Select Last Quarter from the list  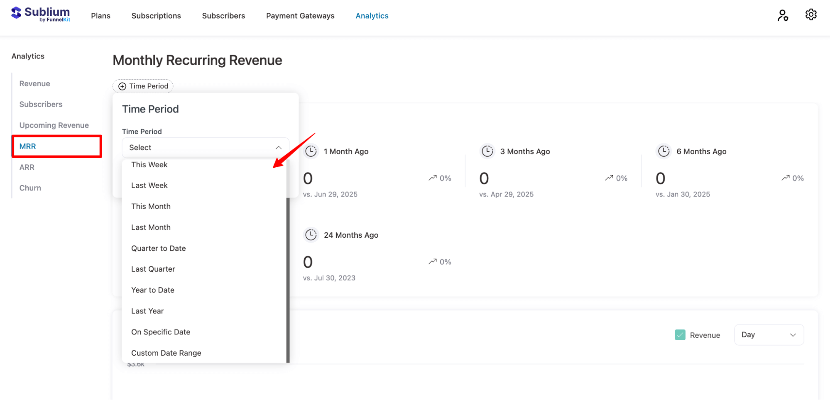coord(153,269)
